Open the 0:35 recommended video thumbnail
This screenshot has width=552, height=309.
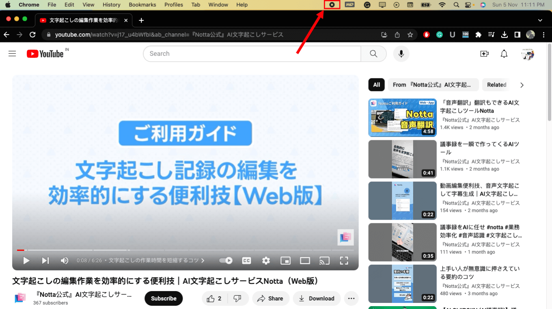[x=403, y=242]
